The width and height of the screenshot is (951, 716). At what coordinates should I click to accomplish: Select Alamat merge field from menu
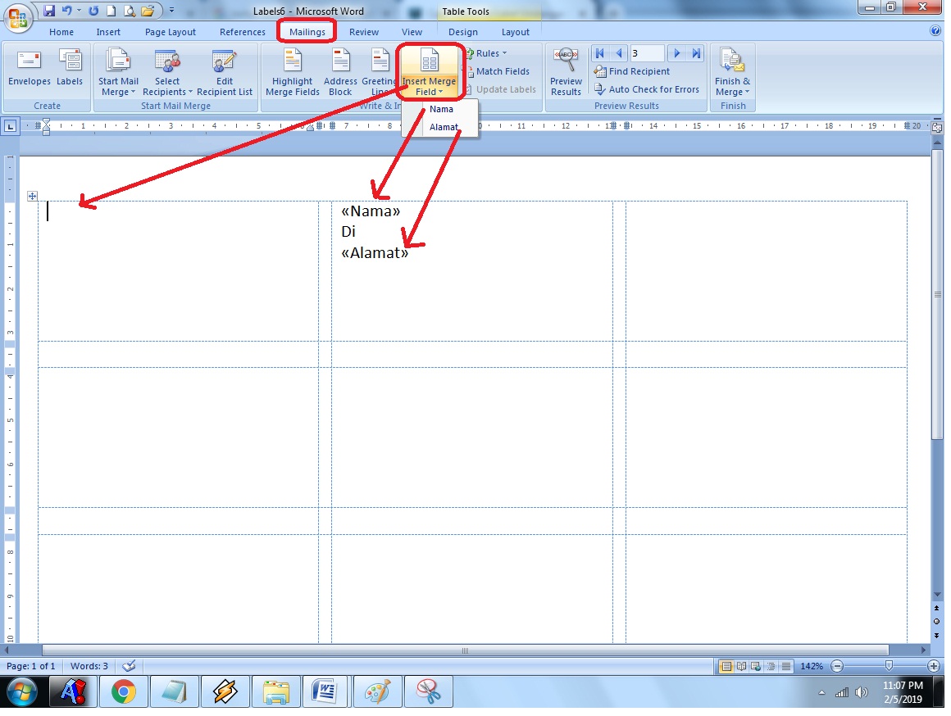coord(444,127)
